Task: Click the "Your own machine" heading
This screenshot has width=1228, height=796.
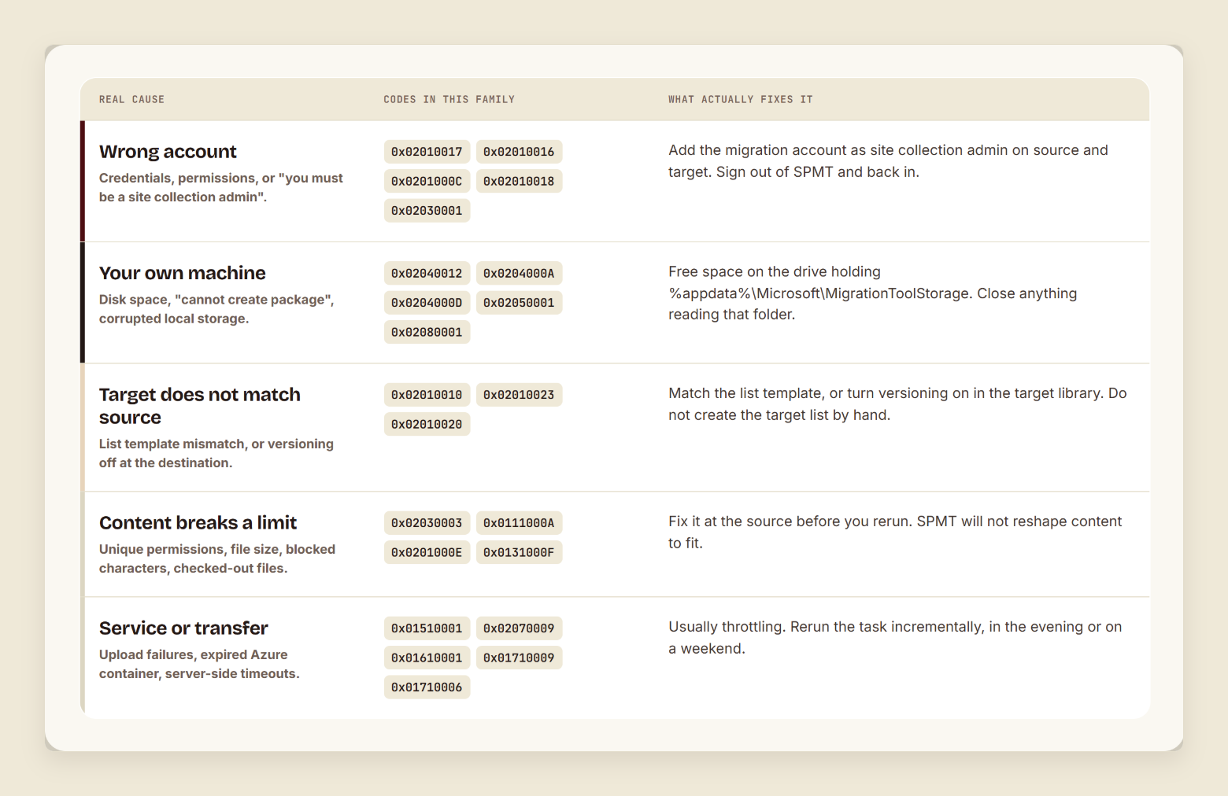Action: pyautogui.click(x=183, y=273)
